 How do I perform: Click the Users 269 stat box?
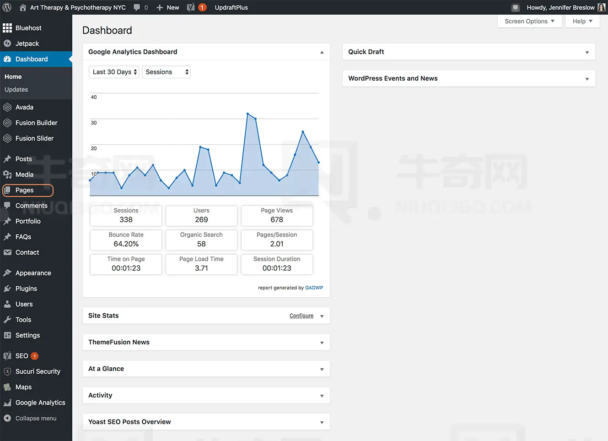201,216
